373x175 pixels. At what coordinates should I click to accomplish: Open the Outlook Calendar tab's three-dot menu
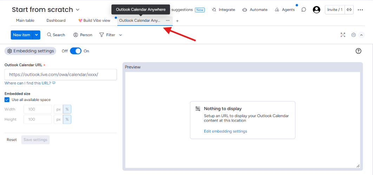(168, 20)
